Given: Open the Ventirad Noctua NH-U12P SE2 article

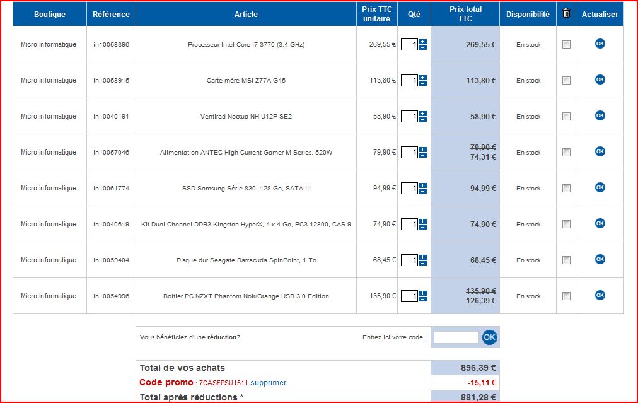Looking at the screenshot, I should coord(246,117).
